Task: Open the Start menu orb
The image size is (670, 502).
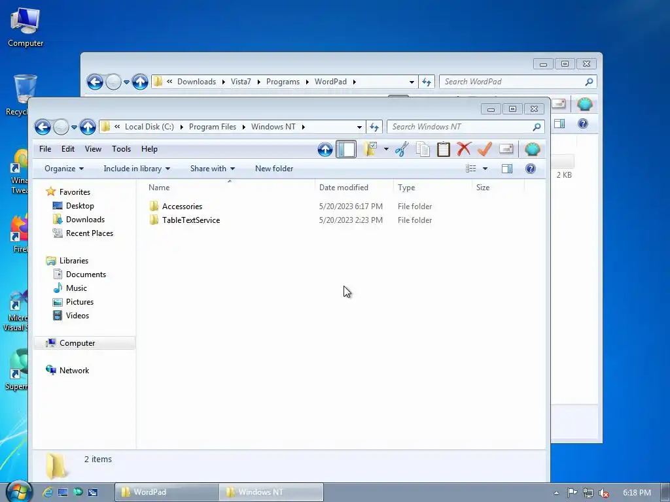Action: (x=19, y=492)
